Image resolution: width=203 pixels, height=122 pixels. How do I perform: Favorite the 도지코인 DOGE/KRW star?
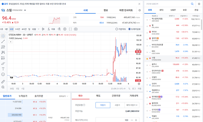pos(147,111)
